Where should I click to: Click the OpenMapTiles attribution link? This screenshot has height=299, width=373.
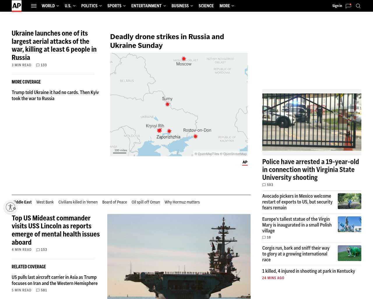click(207, 154)
